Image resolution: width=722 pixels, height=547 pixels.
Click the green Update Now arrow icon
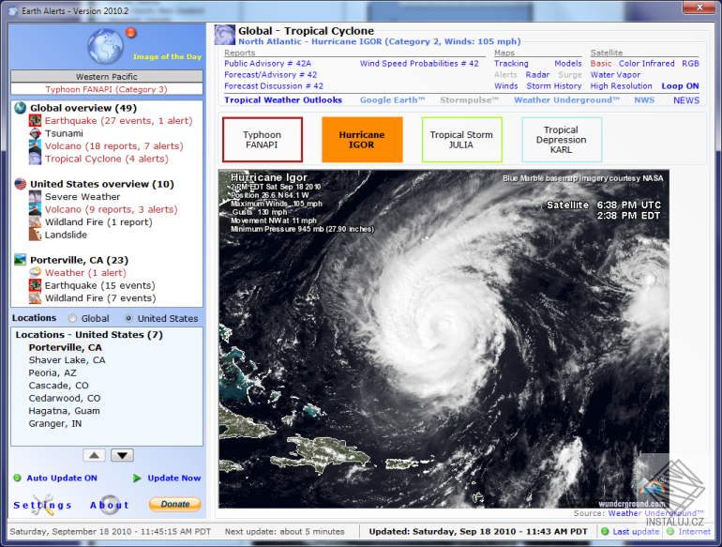[137, 478]
